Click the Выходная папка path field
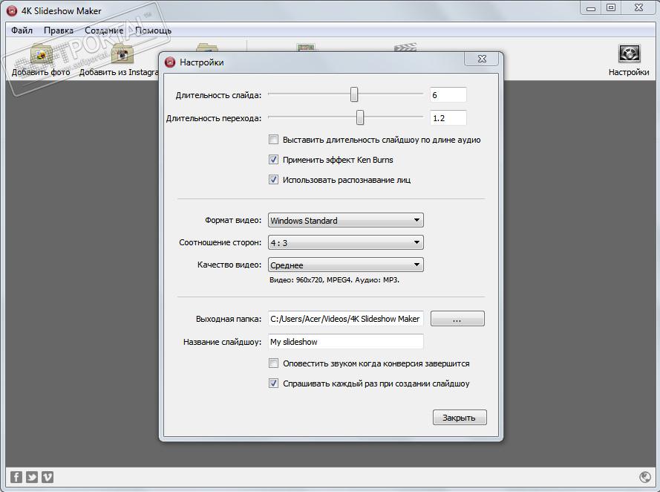The image size is (660, 492). (x=345, y=318)
